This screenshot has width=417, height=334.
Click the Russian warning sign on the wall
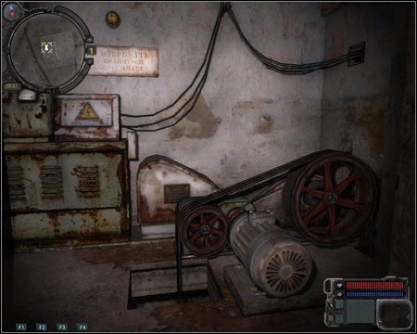click(122, 61)
